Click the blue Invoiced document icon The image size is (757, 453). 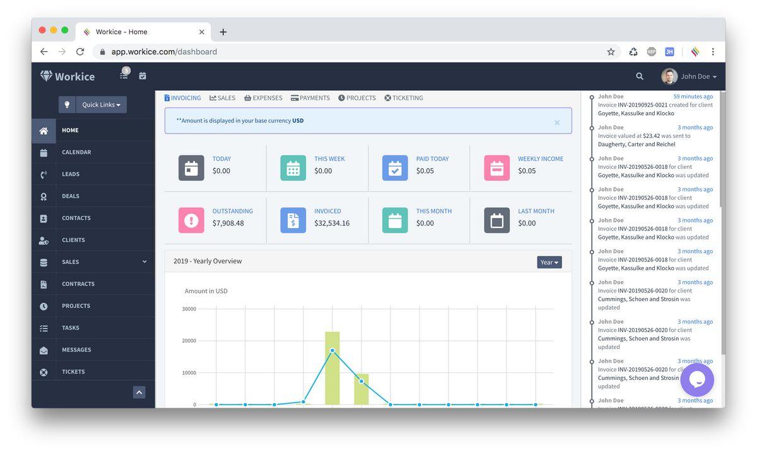(x=293, y=221)
